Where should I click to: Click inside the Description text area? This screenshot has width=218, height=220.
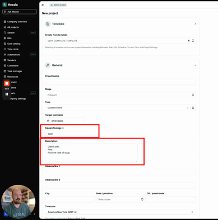tap(91, 153)
